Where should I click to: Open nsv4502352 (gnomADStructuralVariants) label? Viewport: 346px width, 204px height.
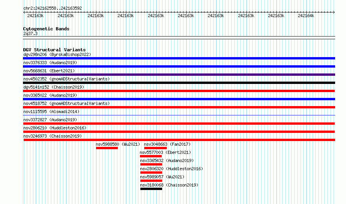click(66, 79)
